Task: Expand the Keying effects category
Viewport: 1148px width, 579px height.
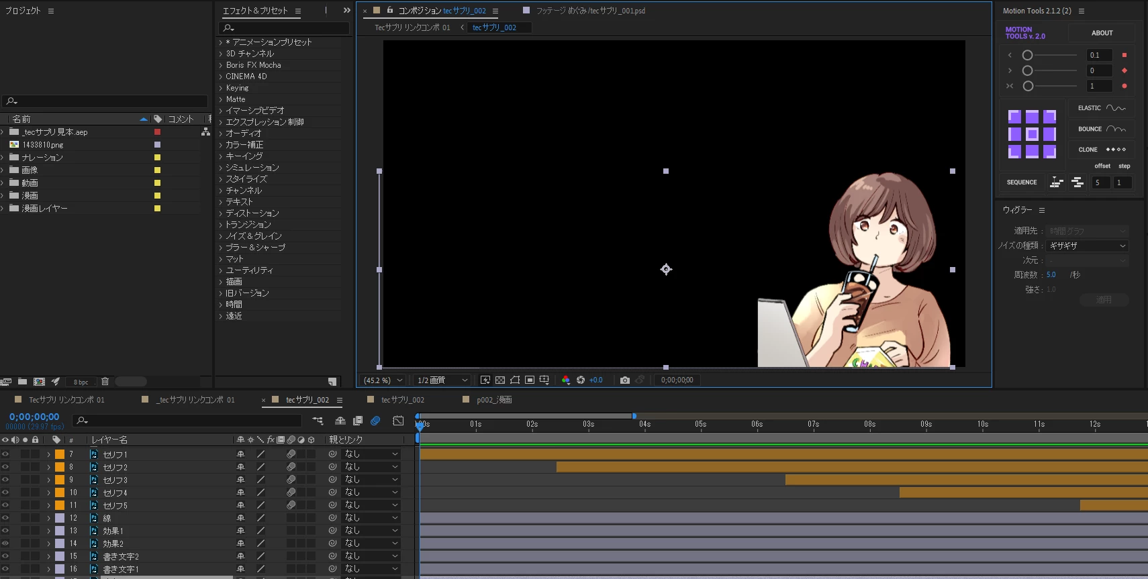Action: [x=221, y=88]
